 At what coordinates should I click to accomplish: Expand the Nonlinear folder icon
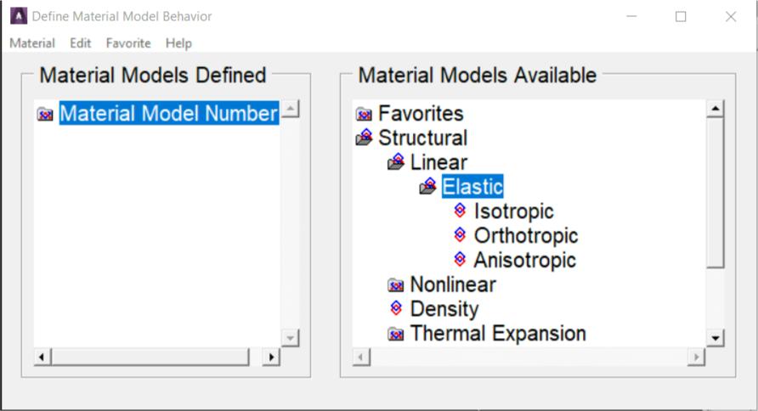395,284
